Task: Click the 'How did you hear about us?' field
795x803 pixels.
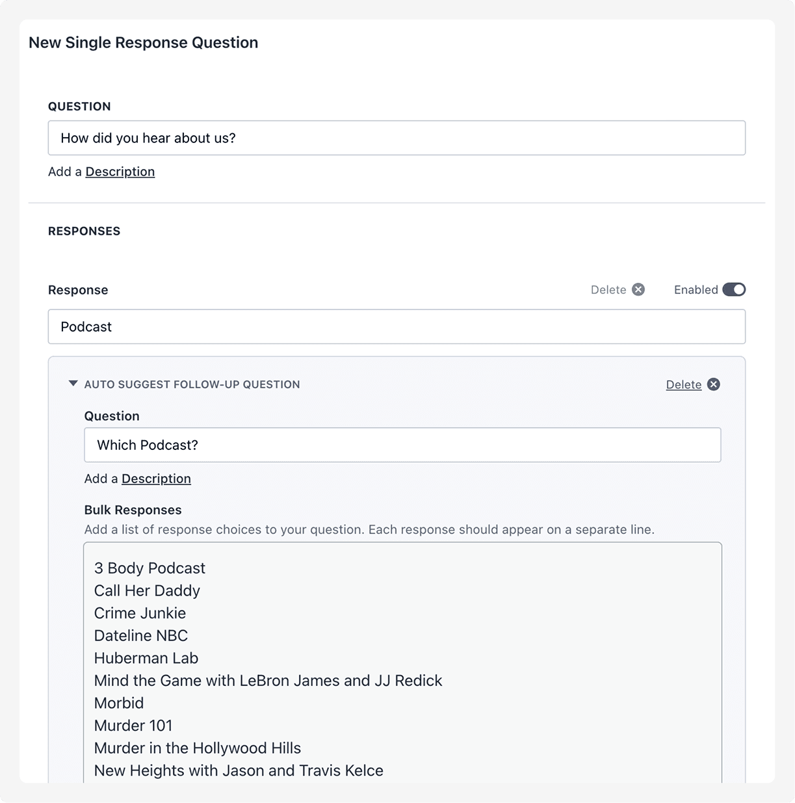Action: coord(397,138)
